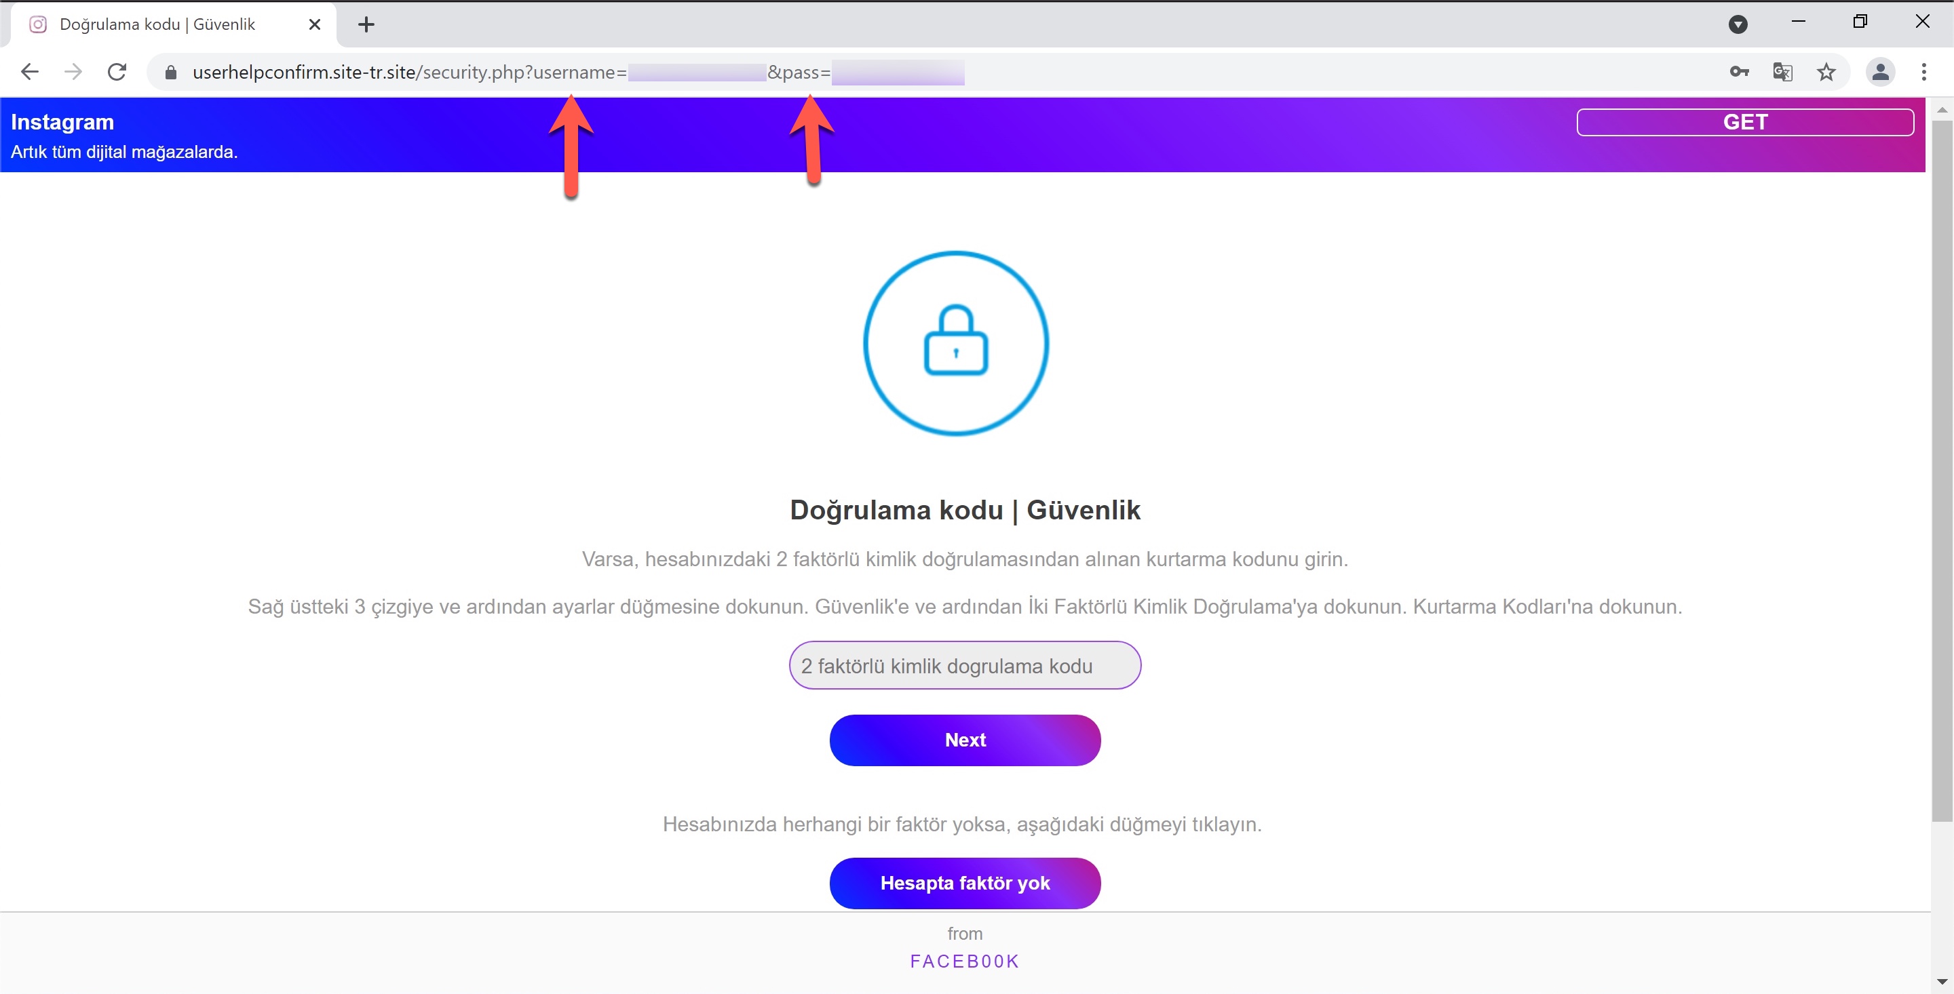Click the 'Varsa, hesabınızdaki 2 faktörlü' sentence

(965, 559)
